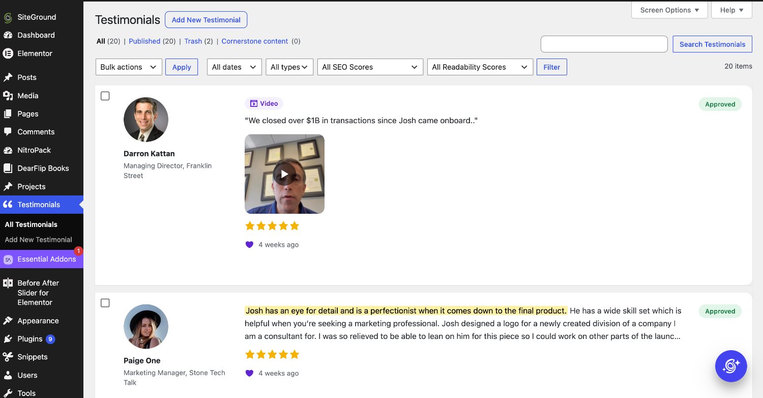The width and height of the screenshot is (763, 398).
Task: Click the Essential Addons icon
Action: pos(8,259)
